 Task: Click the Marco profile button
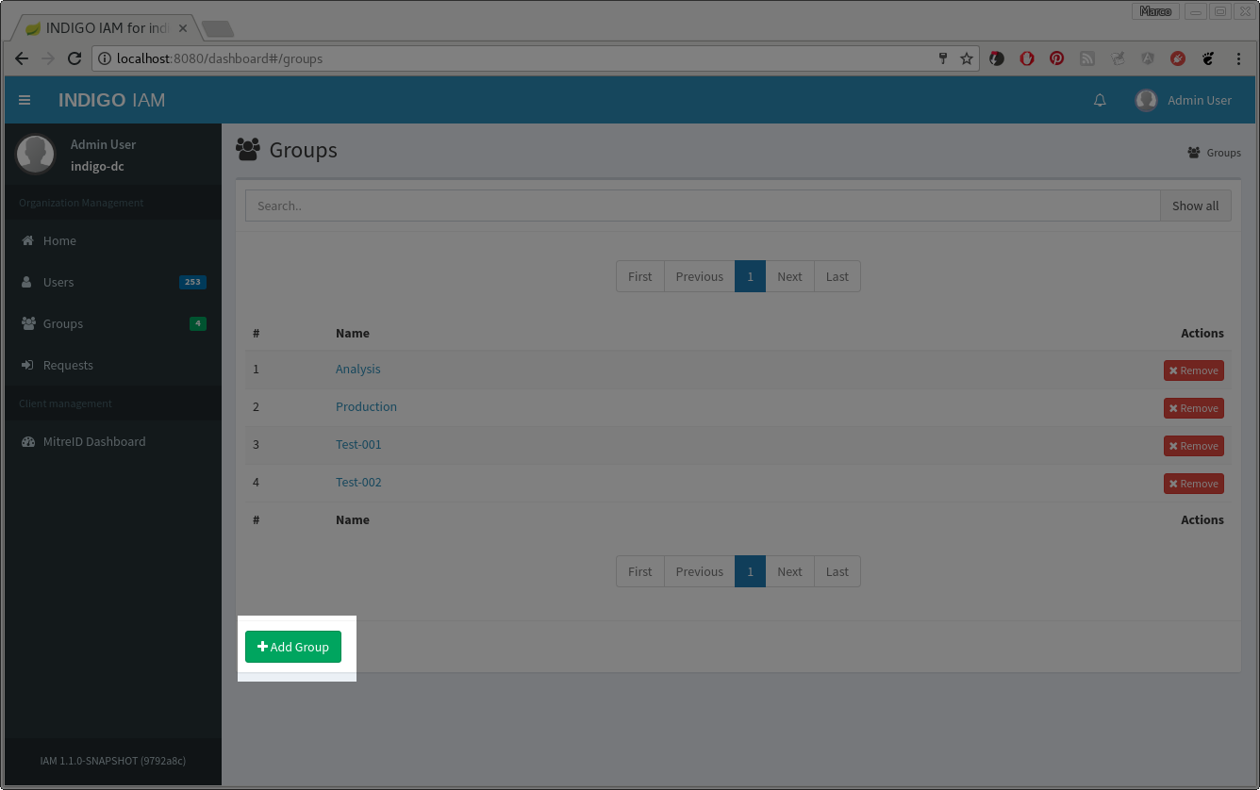[1155, 11]
